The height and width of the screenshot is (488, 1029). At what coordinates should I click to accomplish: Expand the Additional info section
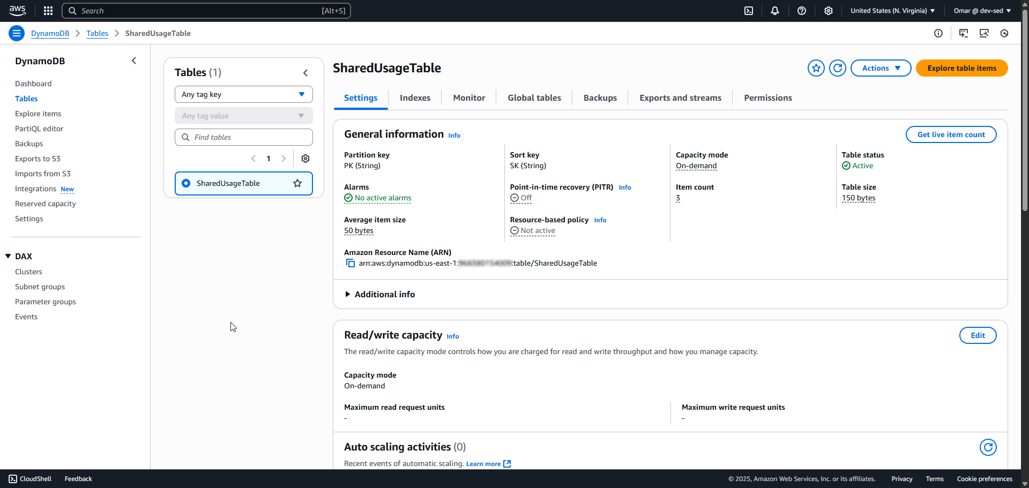point(380,294)
